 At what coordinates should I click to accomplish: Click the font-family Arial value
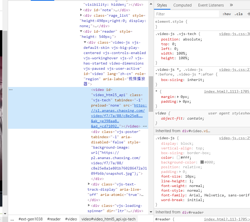point(219,195)
